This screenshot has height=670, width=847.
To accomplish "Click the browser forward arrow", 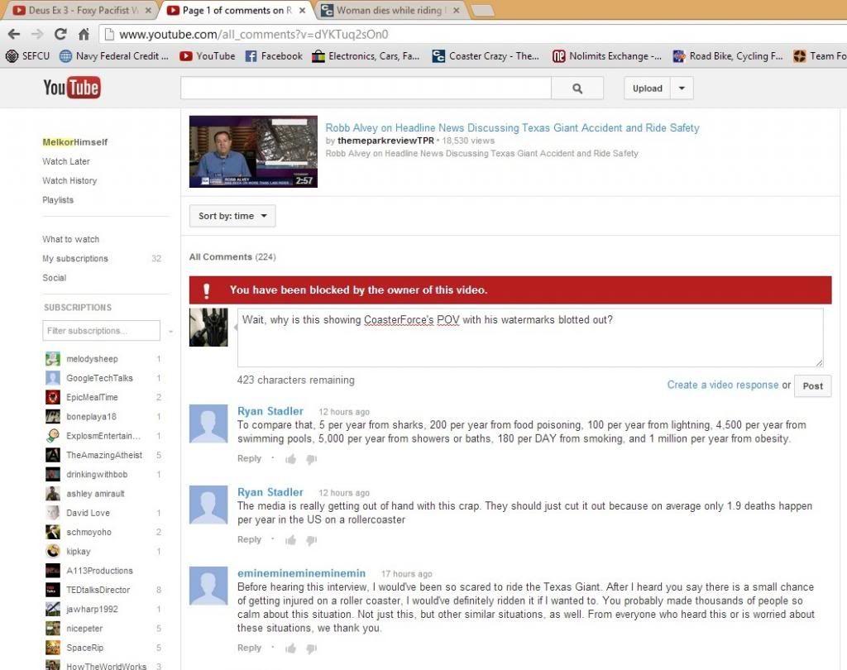I will tap(36, 34).
